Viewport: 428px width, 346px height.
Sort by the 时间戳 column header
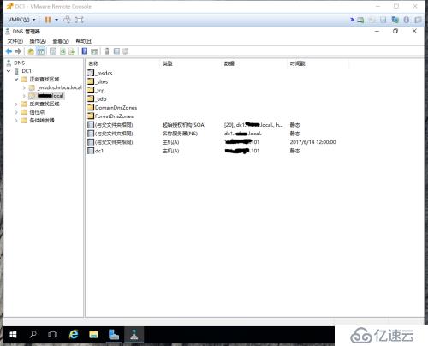[318, 63]
